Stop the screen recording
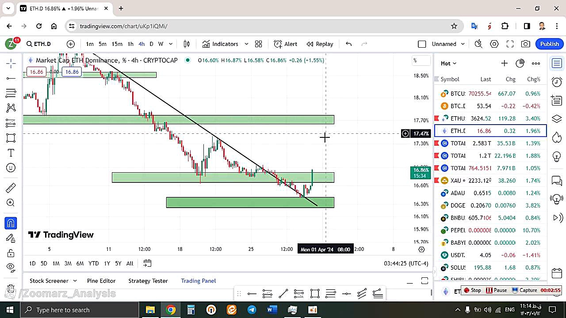566x318 pixels. 472,290
